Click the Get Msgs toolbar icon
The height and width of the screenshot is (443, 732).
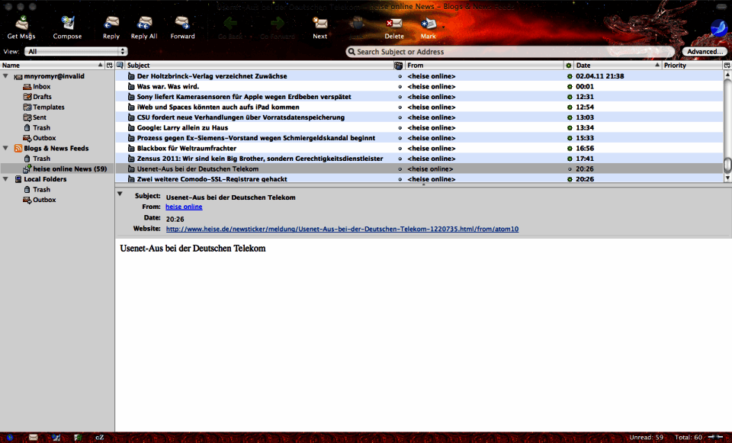tap(20, 23)
